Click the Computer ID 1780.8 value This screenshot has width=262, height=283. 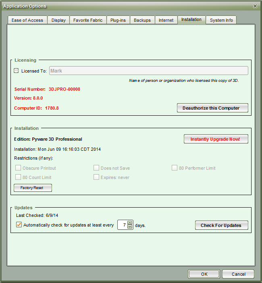tap(52, 108)
